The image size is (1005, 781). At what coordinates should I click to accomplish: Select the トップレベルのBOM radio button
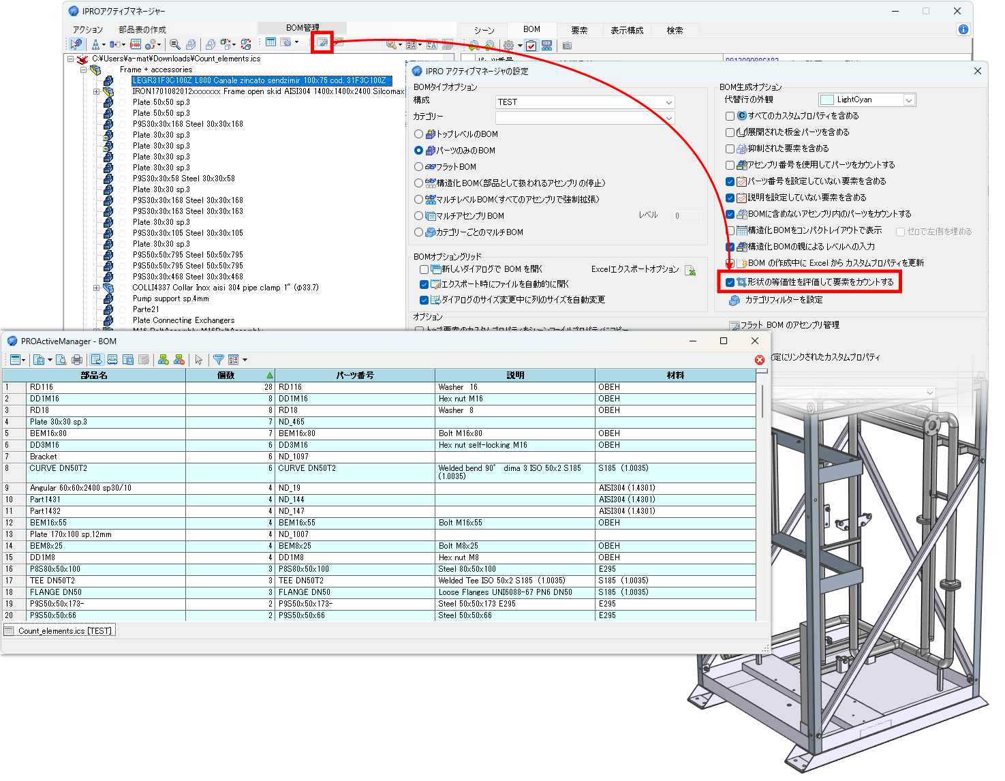pyautogui.click(x=418, y=134)
